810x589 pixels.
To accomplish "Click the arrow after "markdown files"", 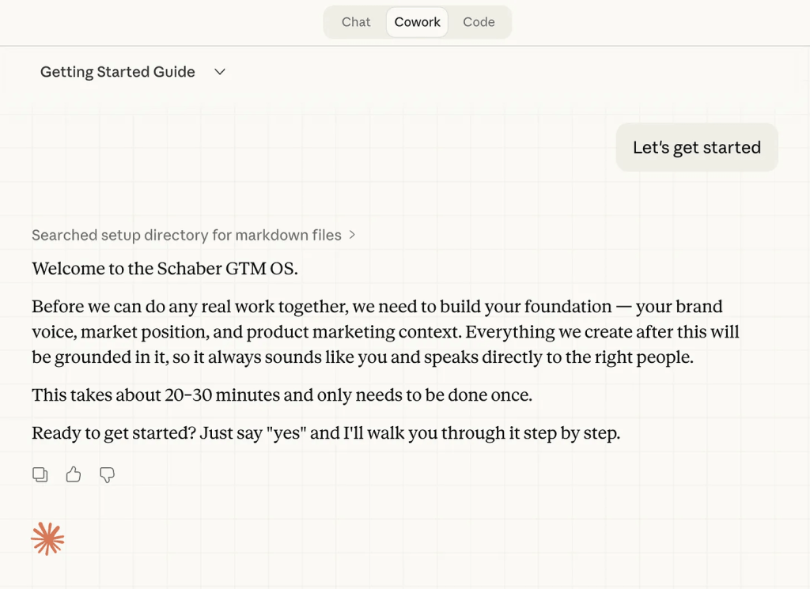I will click(x=352, y=235).
